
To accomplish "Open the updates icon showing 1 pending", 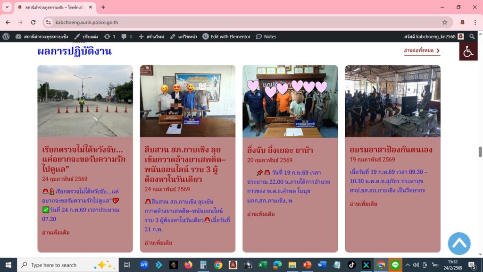I will [x=109, y=36].
